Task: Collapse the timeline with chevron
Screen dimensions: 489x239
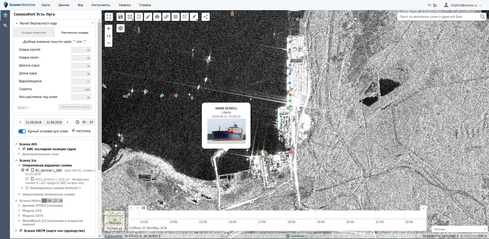Action: point(423,208)
